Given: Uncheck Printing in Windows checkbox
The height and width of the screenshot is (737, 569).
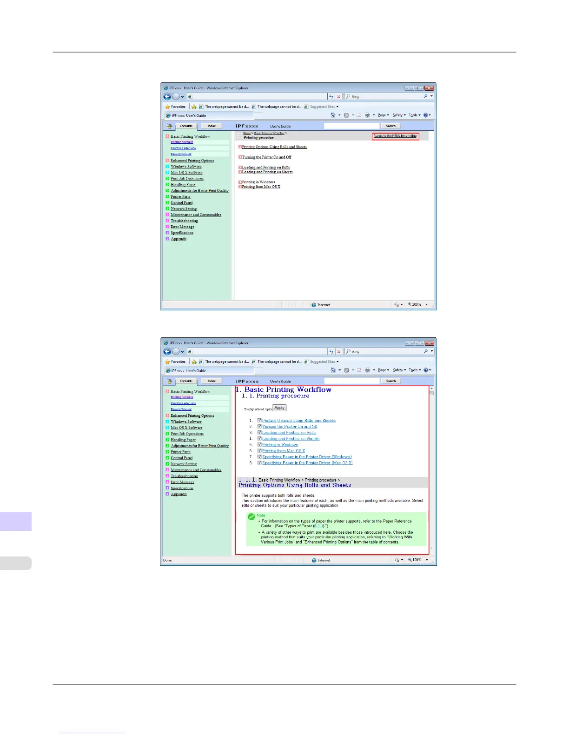Looking at the screenshot, I should pyautogui.click(x=259, y=444).
